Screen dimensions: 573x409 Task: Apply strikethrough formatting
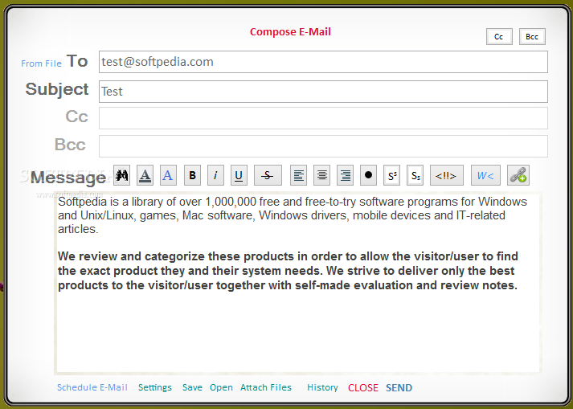point(268,175)
